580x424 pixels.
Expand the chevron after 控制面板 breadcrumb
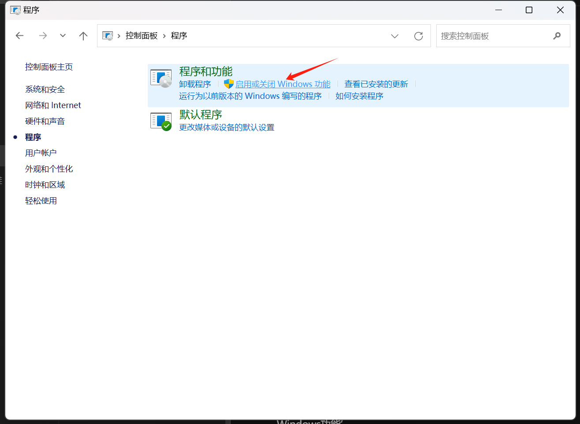(165, 36)
